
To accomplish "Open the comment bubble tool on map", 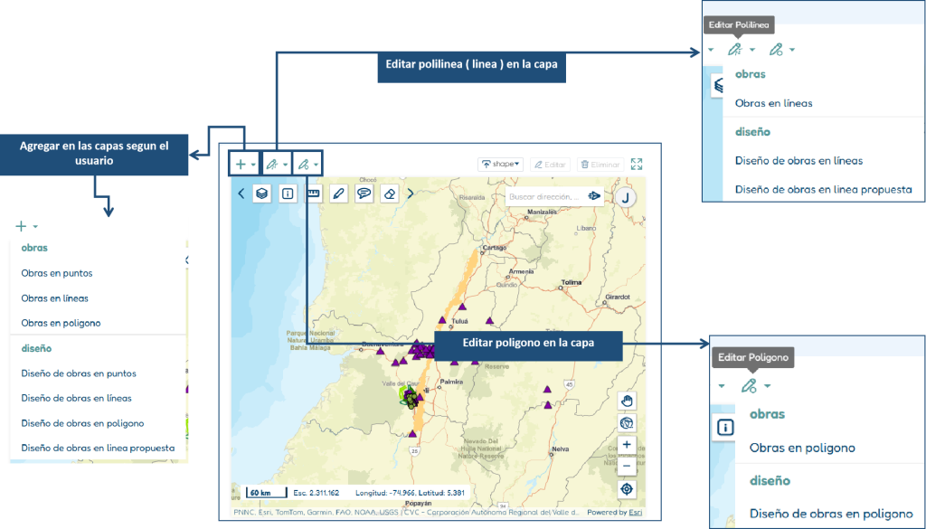I will (x=364, y=193).
